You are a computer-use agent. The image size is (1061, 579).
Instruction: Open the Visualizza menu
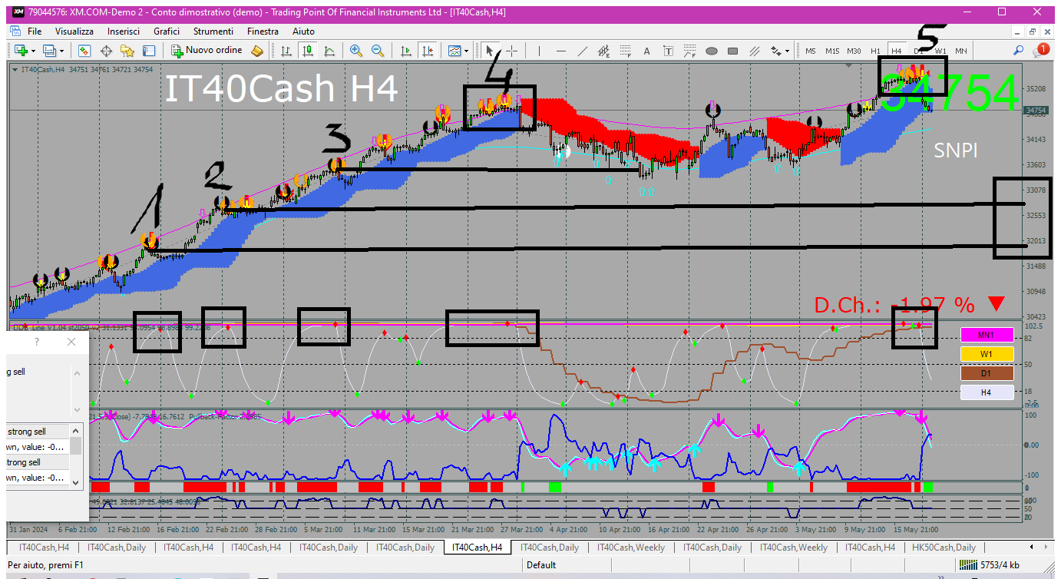74,31
